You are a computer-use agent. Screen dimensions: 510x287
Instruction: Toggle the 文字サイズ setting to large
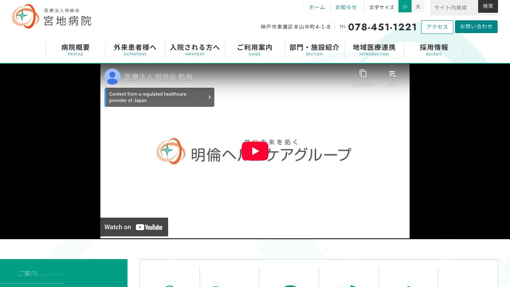pos(418,6)
